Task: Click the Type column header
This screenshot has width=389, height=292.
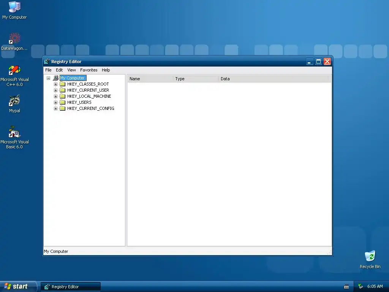Action: pyautogui.click(x=196, y=79)
